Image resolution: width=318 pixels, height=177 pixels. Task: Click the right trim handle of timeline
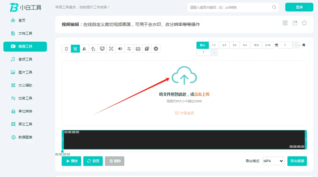point(306,140)
